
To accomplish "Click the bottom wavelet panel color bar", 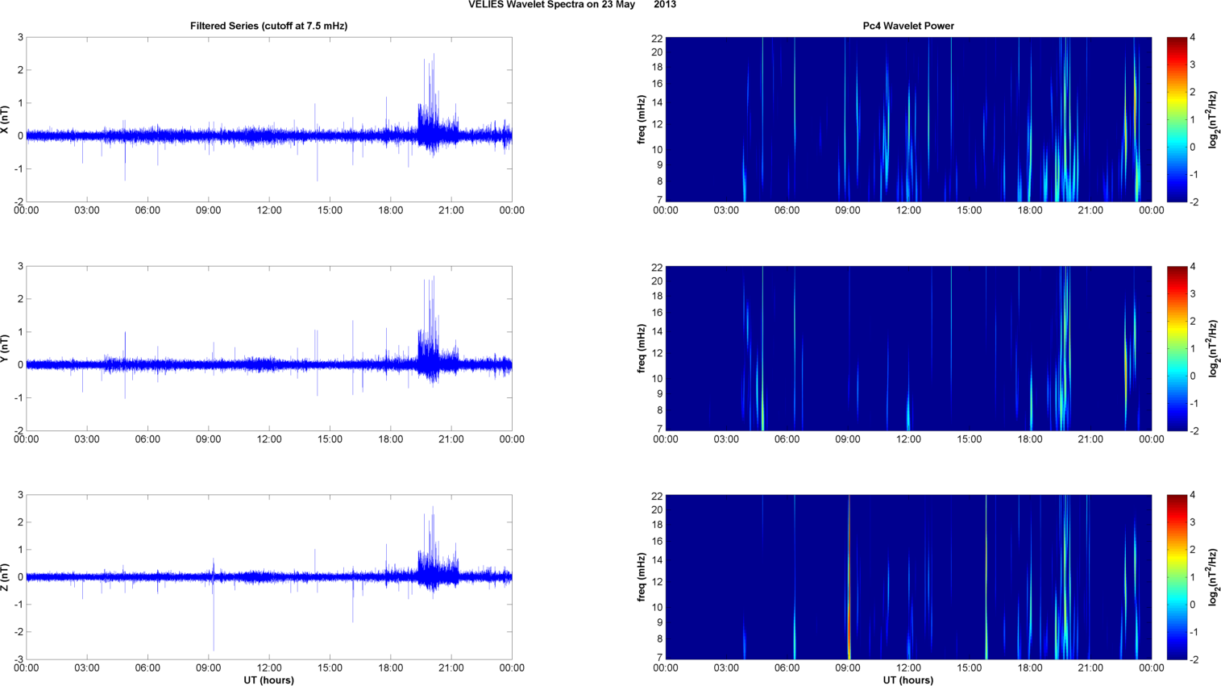I will [x=1177, y=577].
